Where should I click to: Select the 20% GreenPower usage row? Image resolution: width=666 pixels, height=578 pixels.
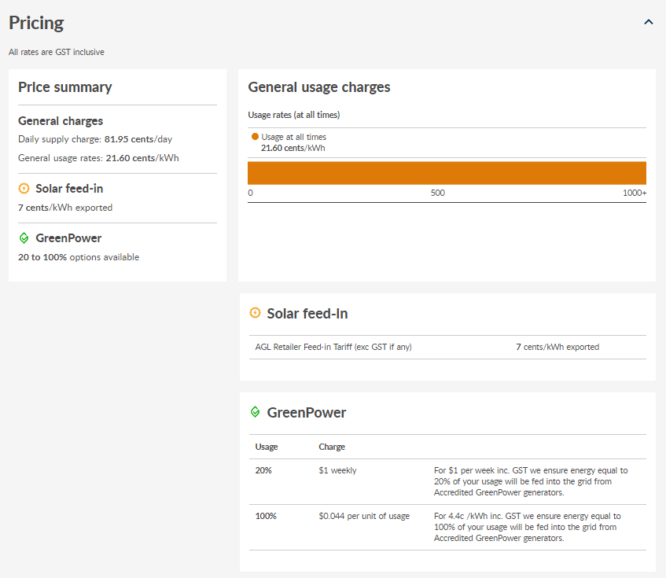[x=447, y=481]
